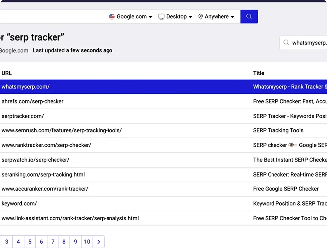Image resolution: width=327 pixels, height=248 pixels.
Task: Click the 'SERP Tracker - Keywords' title
Action: coord(290,116)
